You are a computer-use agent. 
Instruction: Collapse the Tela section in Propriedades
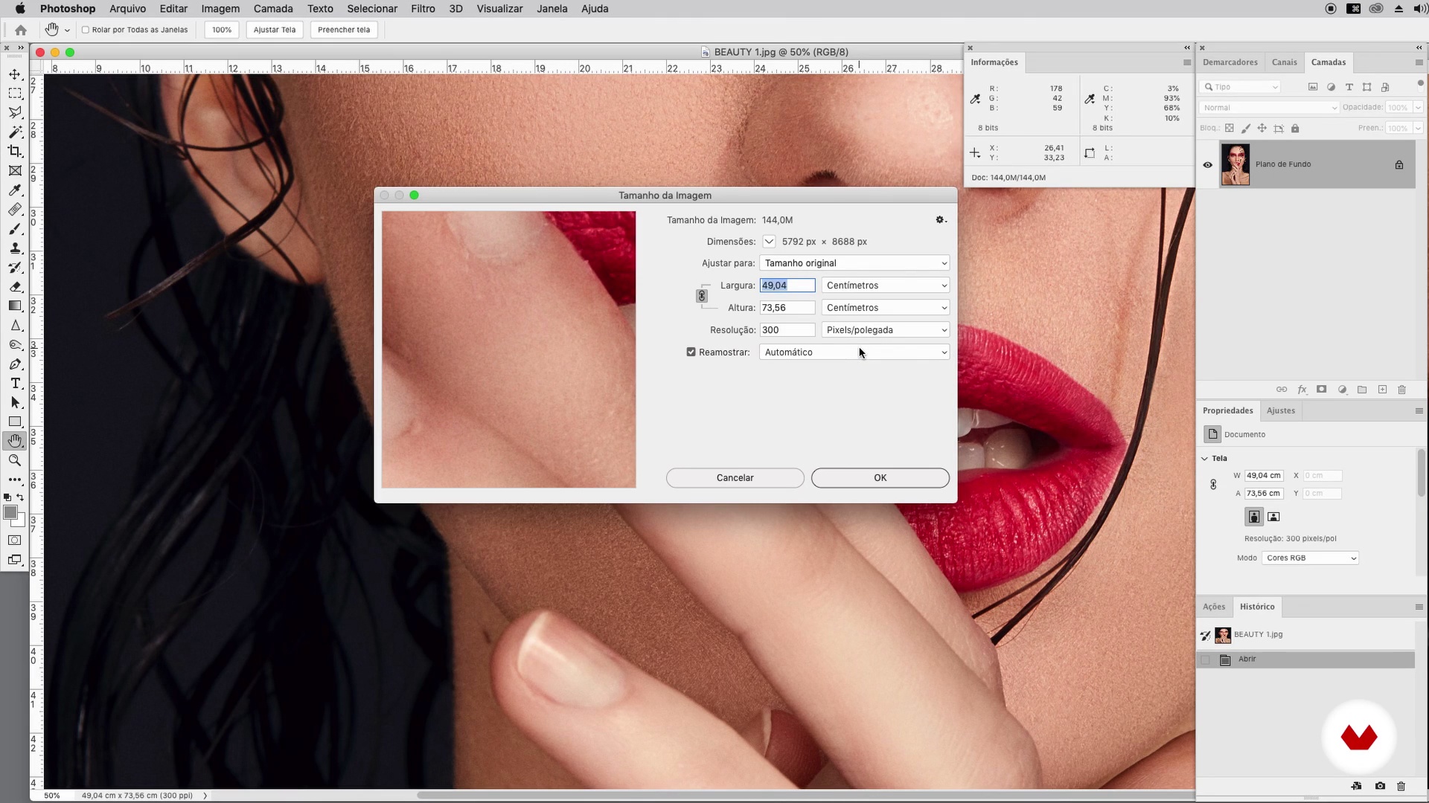(x=1205, y=459)
